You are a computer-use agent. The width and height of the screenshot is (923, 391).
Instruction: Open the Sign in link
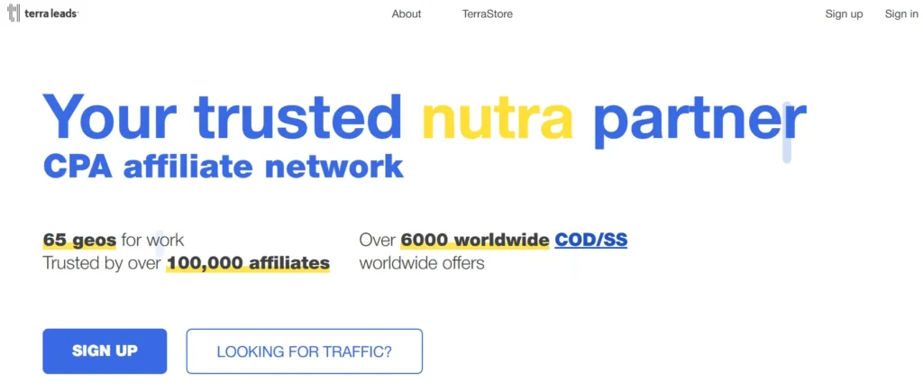[x=901, y=14]
